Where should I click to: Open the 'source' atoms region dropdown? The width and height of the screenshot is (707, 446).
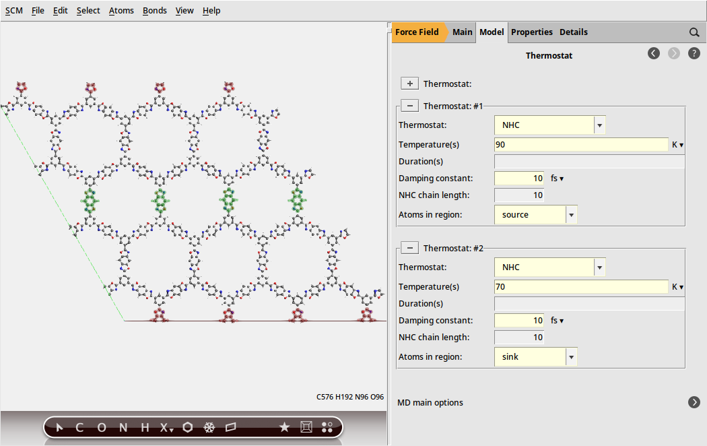[571, 215]
